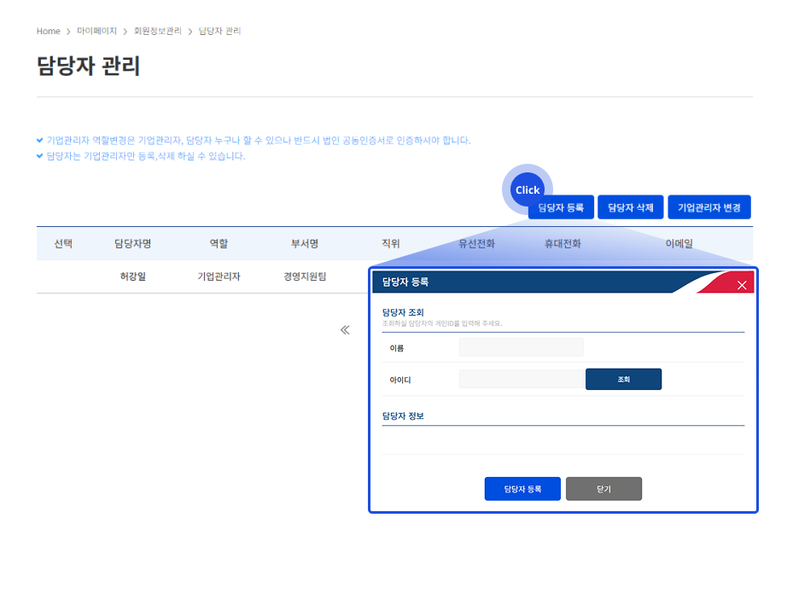This screenshot has width=793, height=611.
Task: Click into the 아이디 text field
Action: point(521,379)
